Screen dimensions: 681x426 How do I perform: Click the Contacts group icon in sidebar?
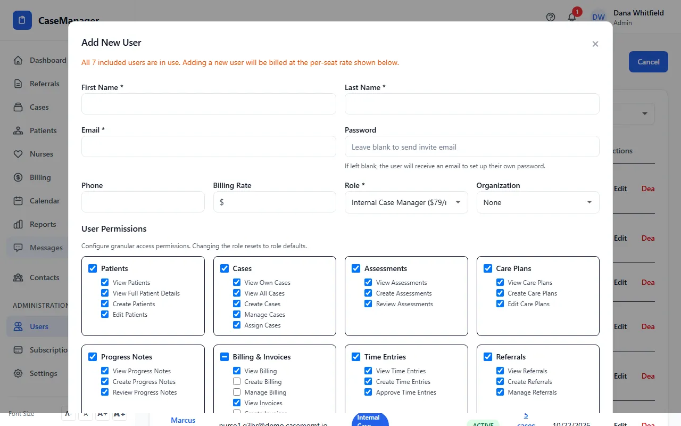pyautogui.click(x=18, y=277)
